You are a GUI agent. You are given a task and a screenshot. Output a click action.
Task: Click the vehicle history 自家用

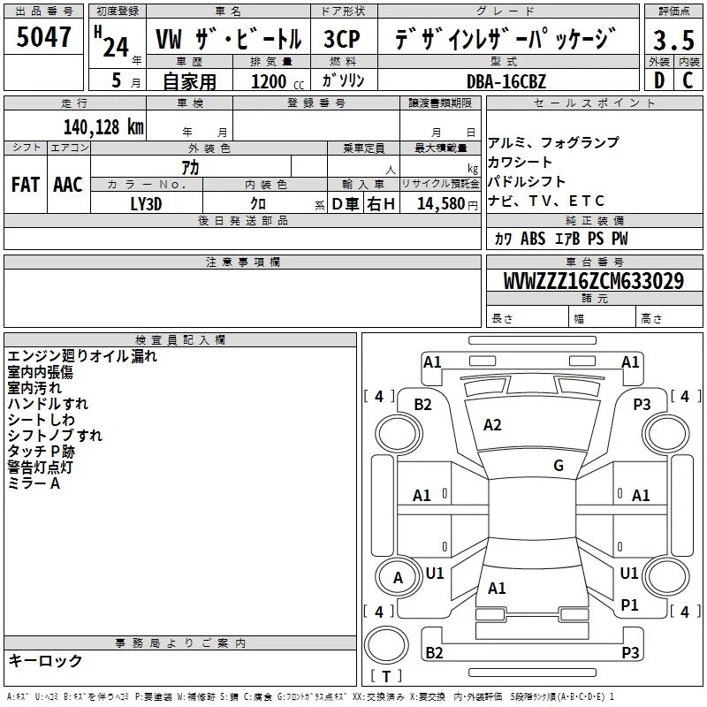[x=189, y=81]
